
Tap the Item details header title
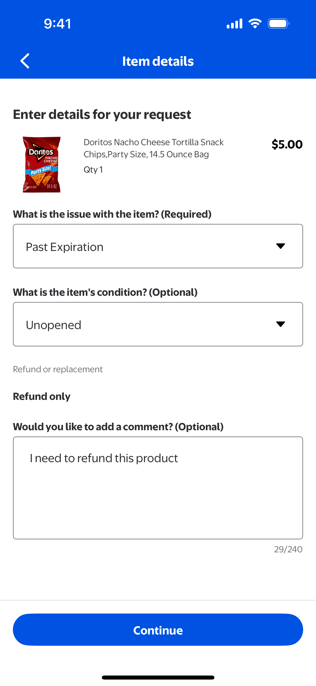tap(158, 61)
